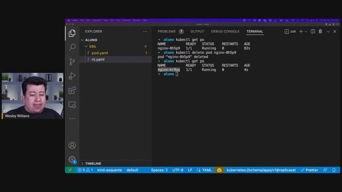Close the bottom panel
Screen dimensions: 342x192
(x=335, y=31)
